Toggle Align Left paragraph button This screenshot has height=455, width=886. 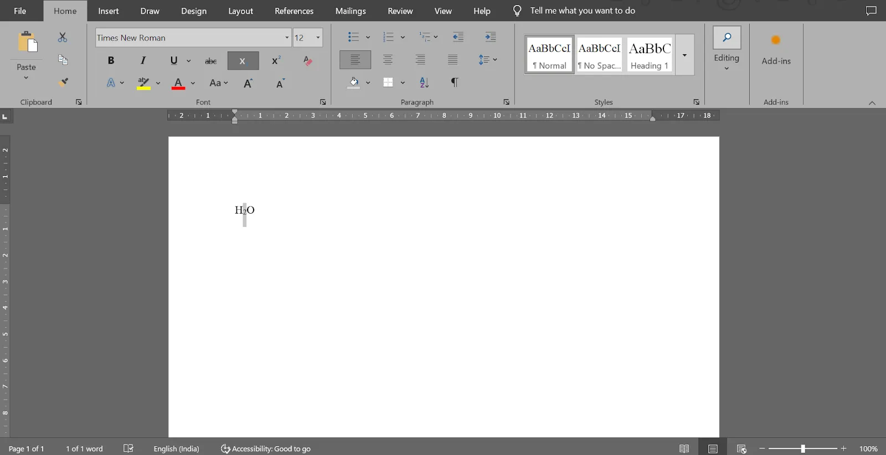pos(355,60)
